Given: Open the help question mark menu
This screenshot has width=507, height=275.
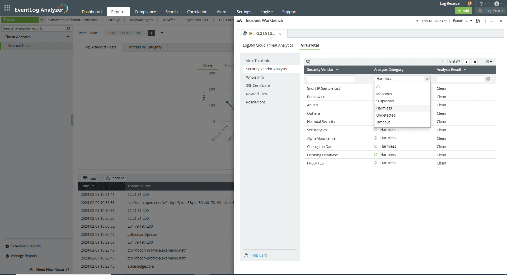Looking at the screenshot, I should [481, 4].
